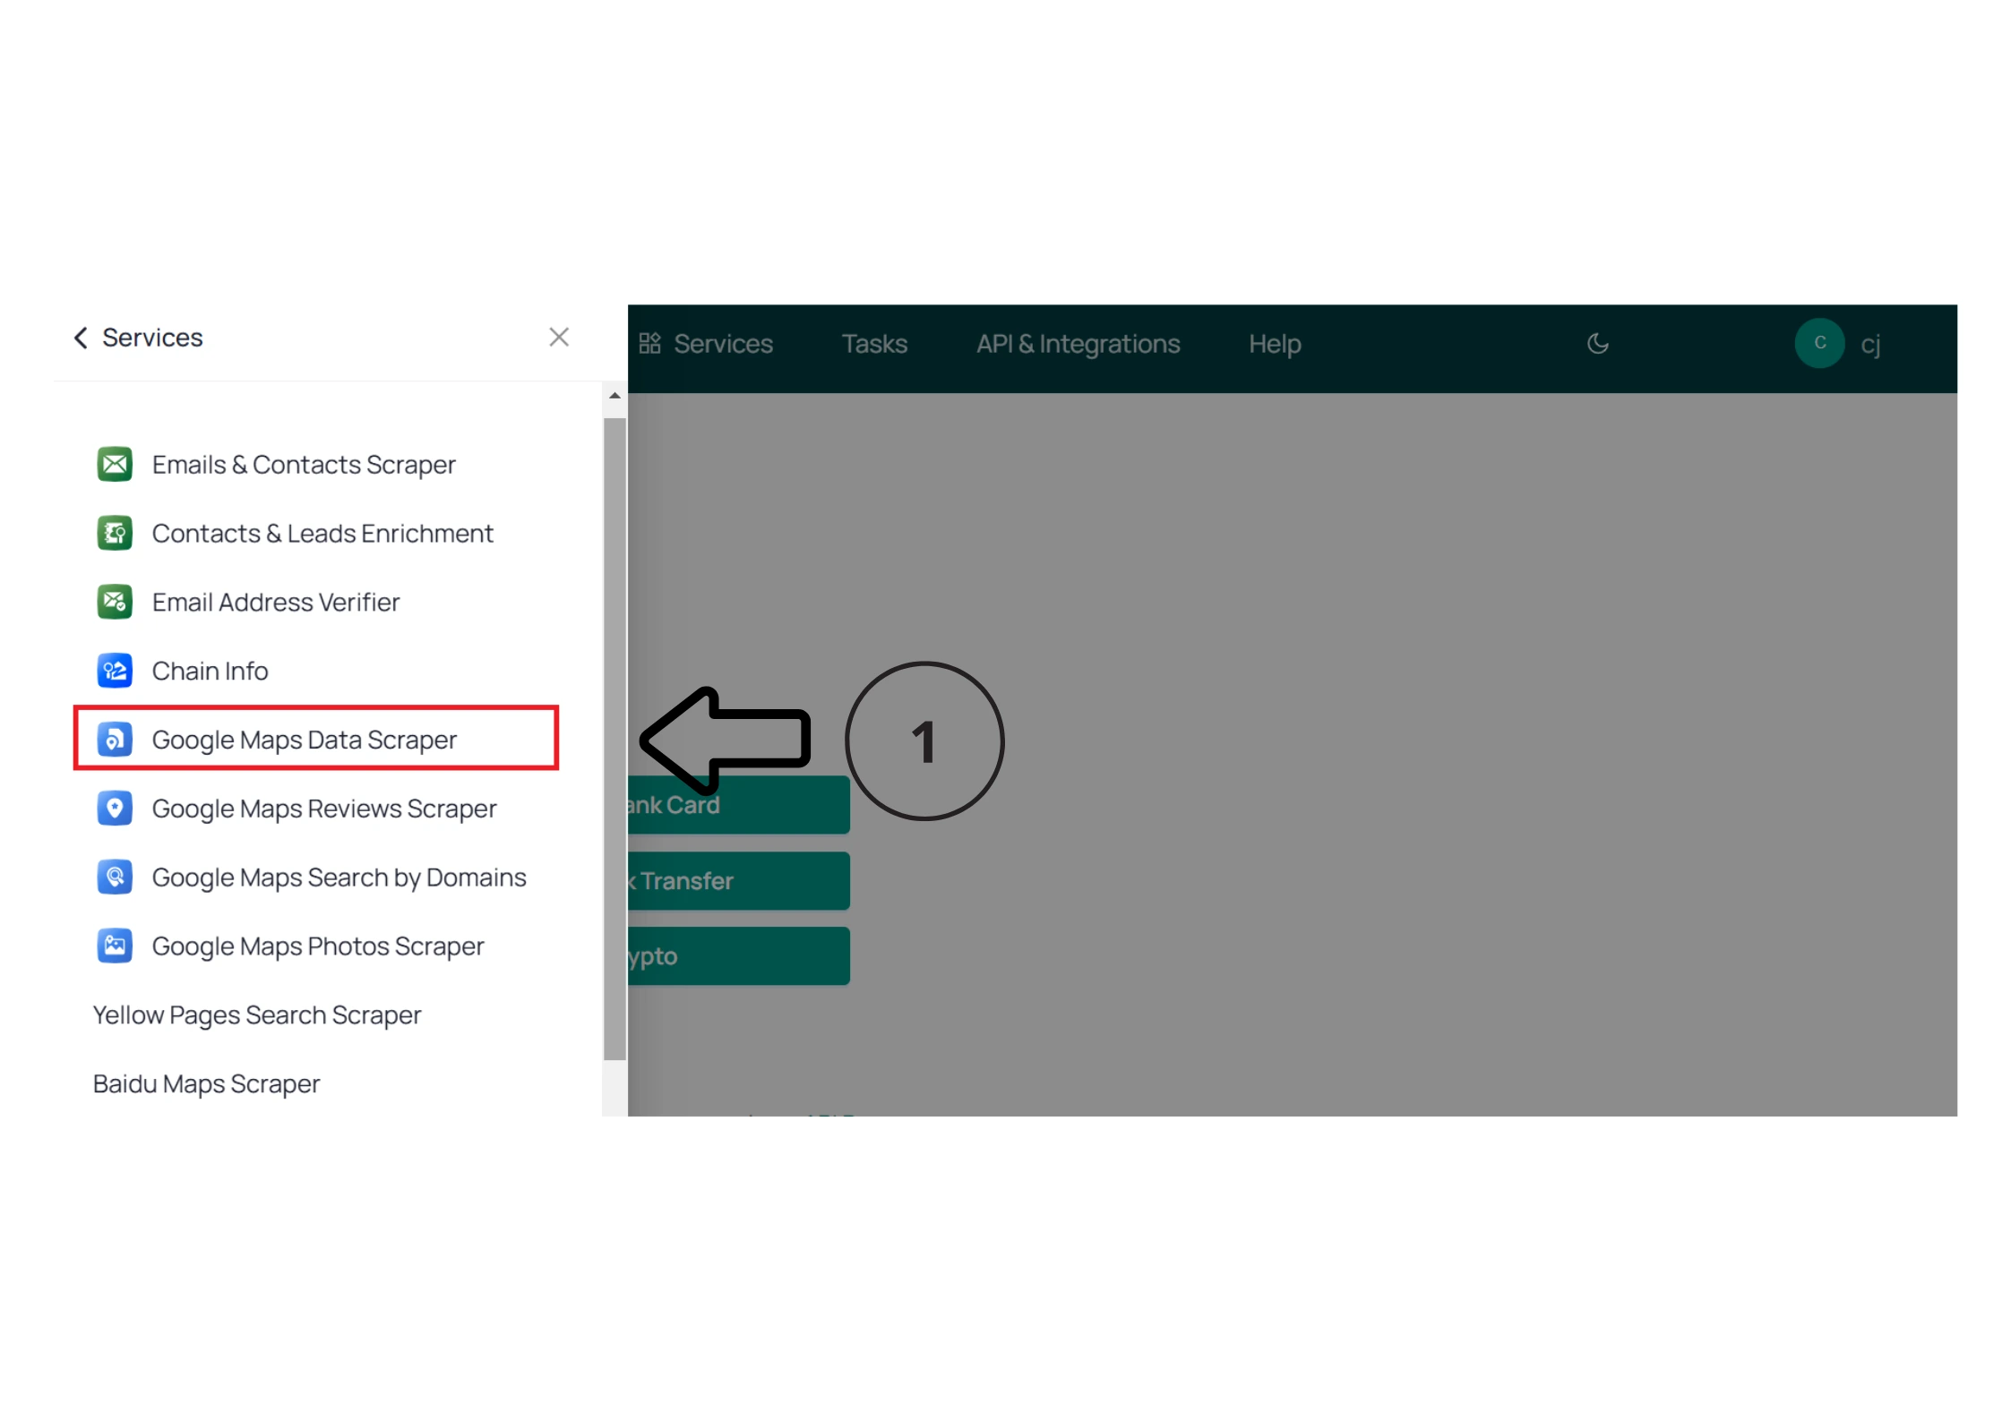Click the Google Maps Search by Domains icon

pyautogui.click(x=115, y=877)
